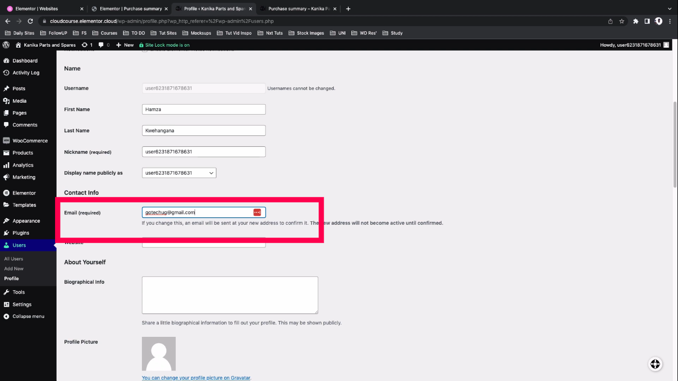Screen dimensions: 678x381
Task: Open WooCommerce menu
Action: [x=30, y=141]
